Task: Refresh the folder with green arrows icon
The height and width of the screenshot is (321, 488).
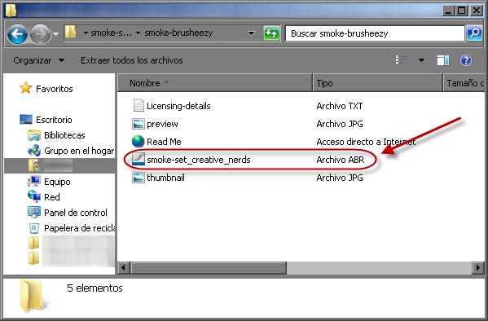Action: [x=271, y=33]
